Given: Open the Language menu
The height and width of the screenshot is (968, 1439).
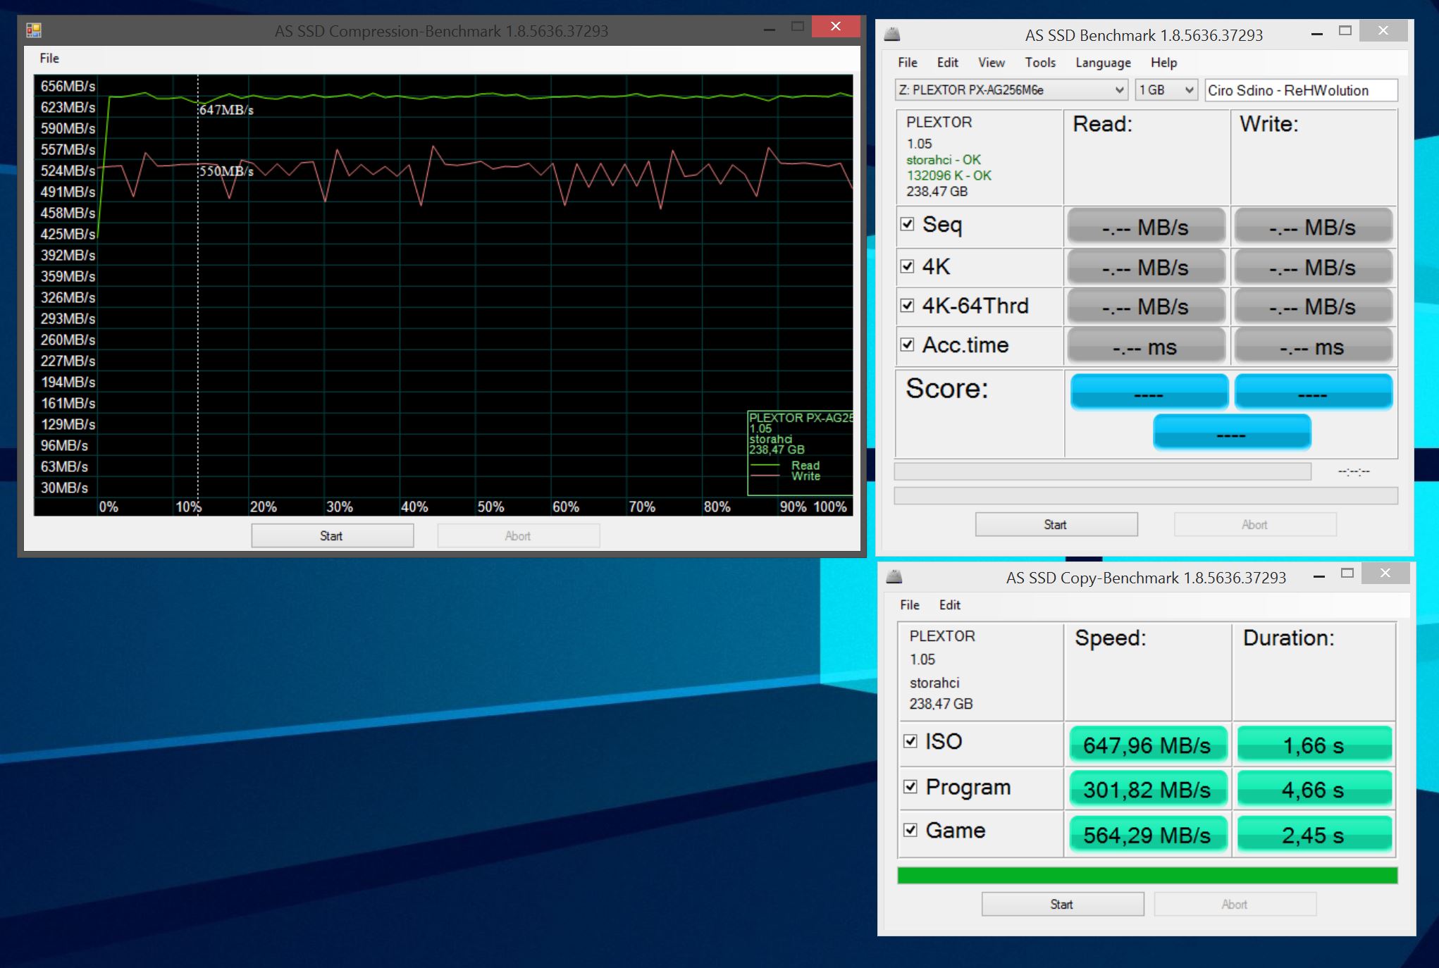Looking at the screenshot, I should (1103, 63).
